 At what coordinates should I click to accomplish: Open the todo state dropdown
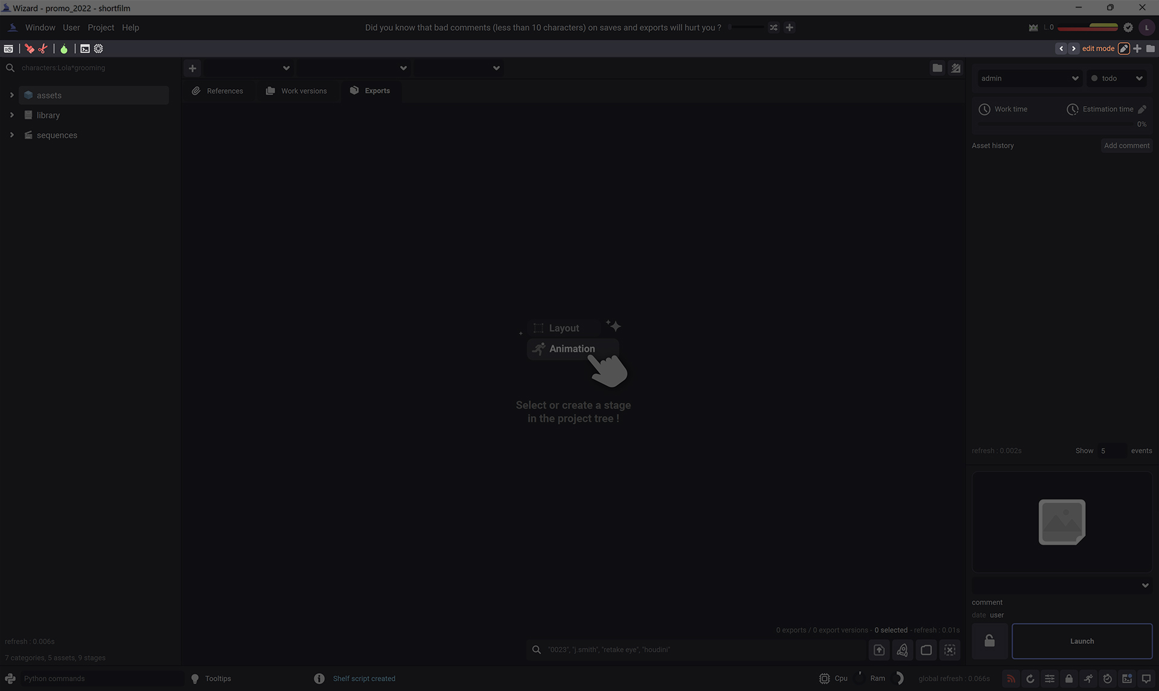[x=1117, y=78]
